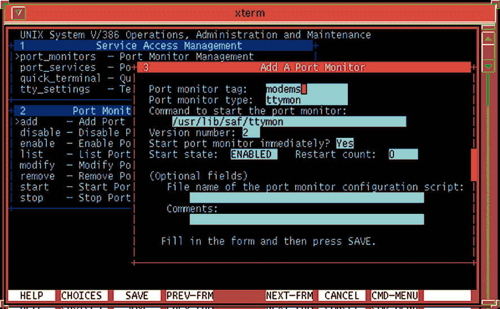
Task: Toggle Start port monitor immediately Yes field
Action: 344,144
